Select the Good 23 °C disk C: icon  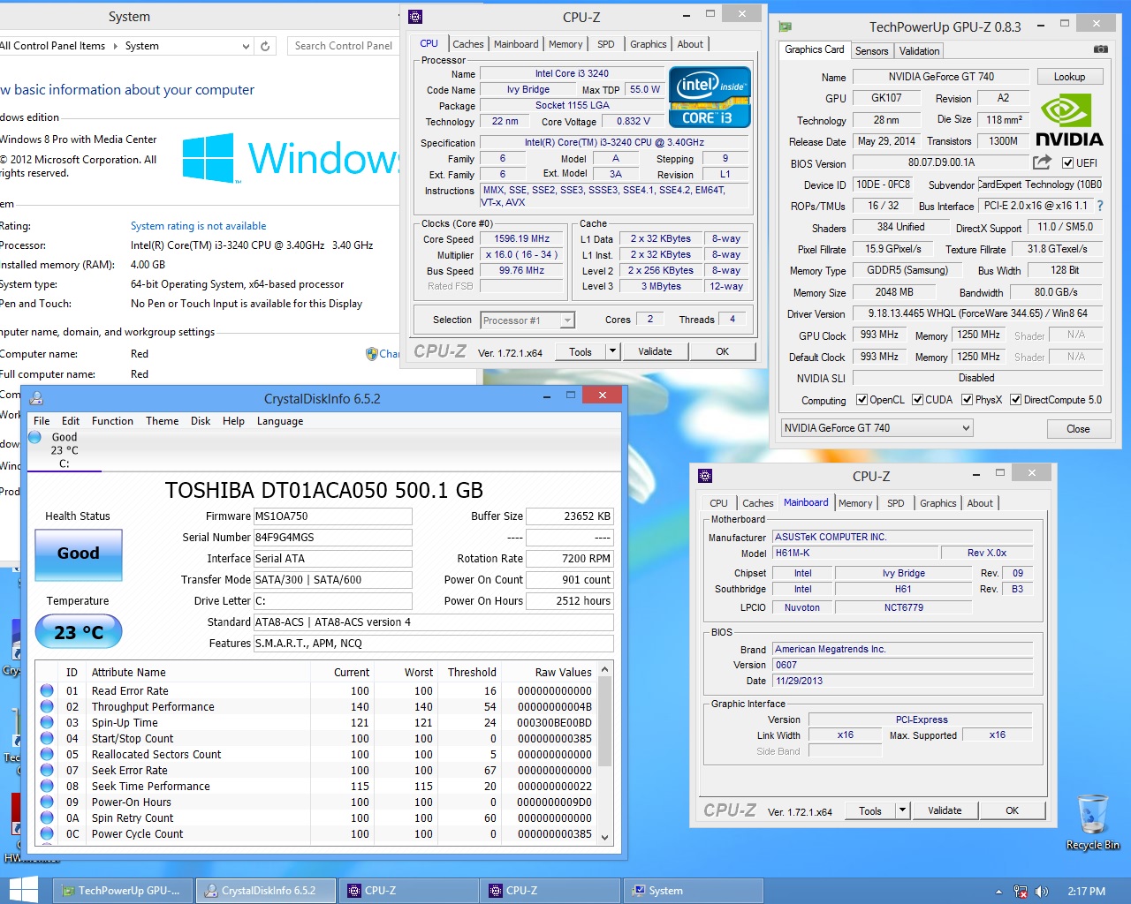coord(35,437)
